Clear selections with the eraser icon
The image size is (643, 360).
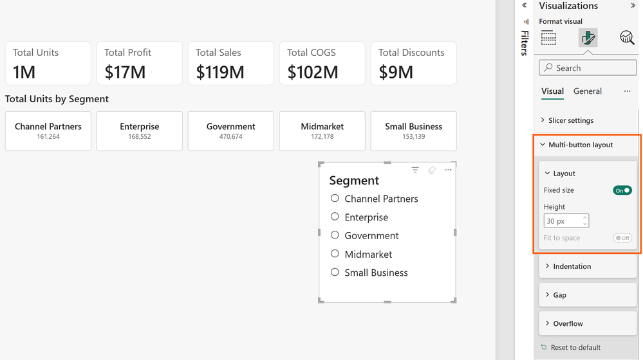(x=432, y=170)
